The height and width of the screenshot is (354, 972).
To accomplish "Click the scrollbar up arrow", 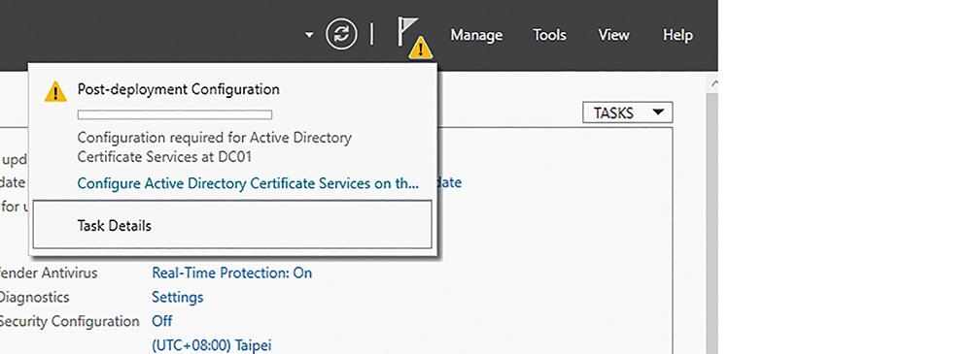I will pos(712,82).
